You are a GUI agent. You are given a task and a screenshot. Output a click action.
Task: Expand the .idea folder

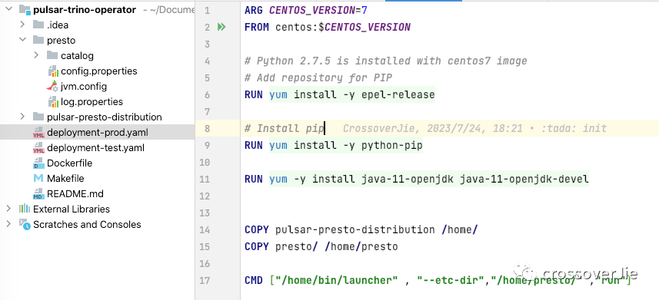coord(22,25)
